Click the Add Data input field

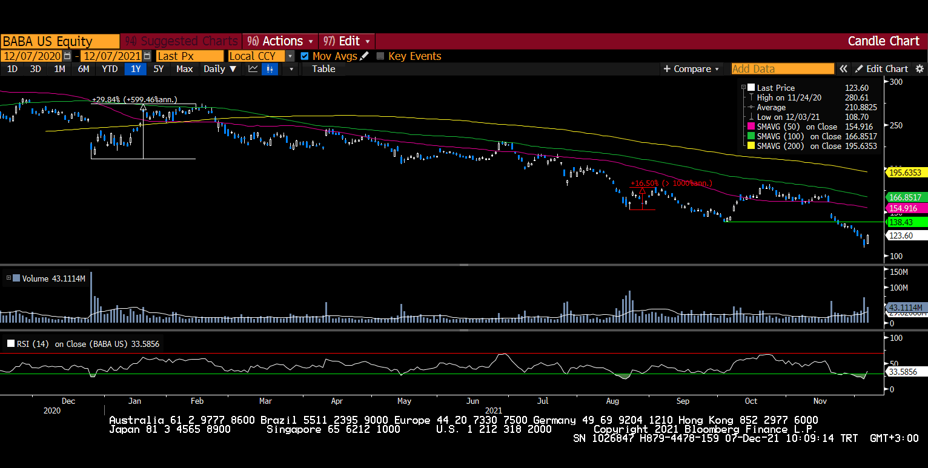783,69
